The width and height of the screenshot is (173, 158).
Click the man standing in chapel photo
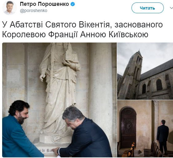163,137
